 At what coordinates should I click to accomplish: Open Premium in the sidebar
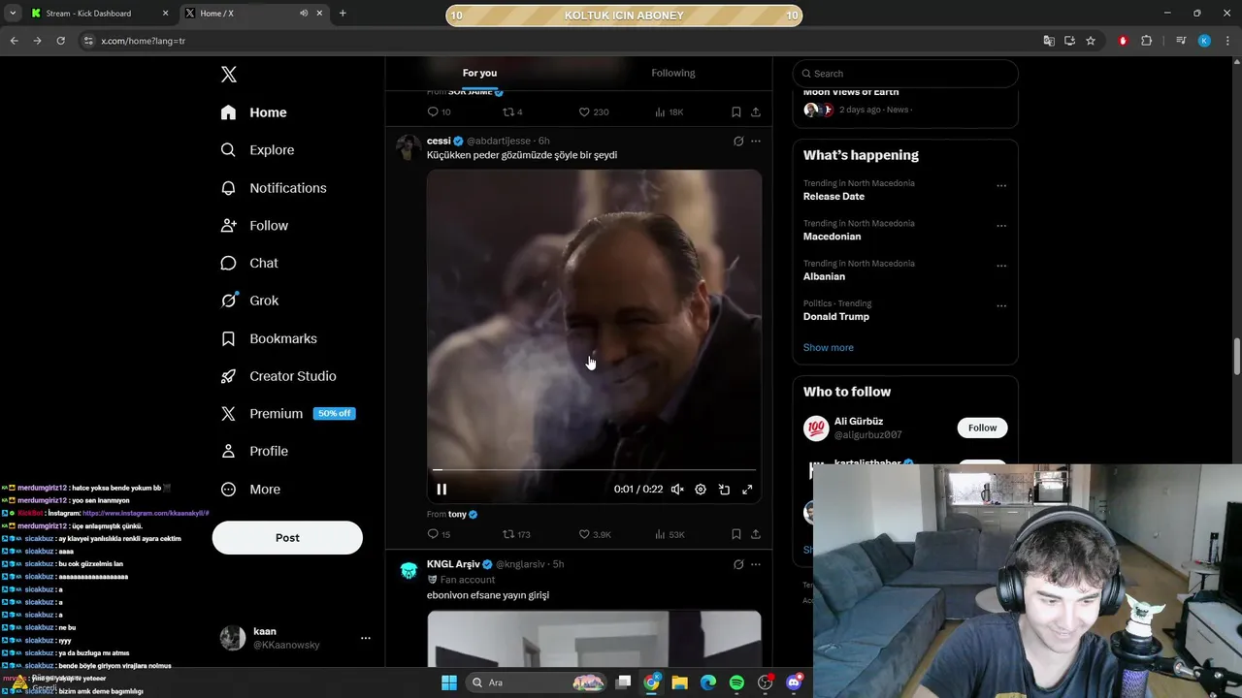pos(287,413)
